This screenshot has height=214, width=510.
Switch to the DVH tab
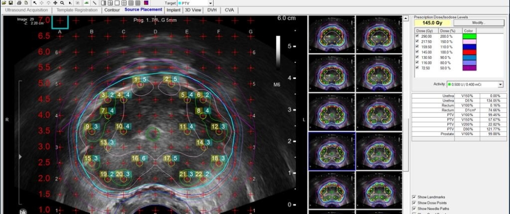[211, 10]
